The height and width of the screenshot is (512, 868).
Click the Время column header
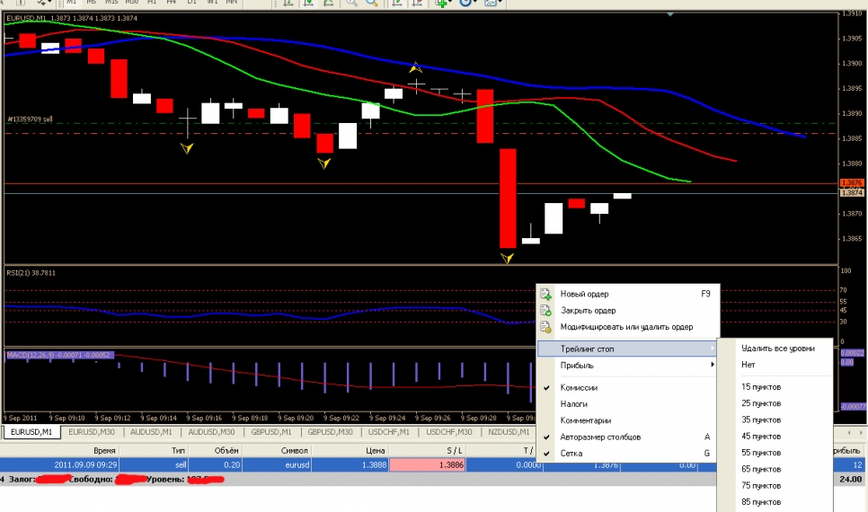click(103, 449)
